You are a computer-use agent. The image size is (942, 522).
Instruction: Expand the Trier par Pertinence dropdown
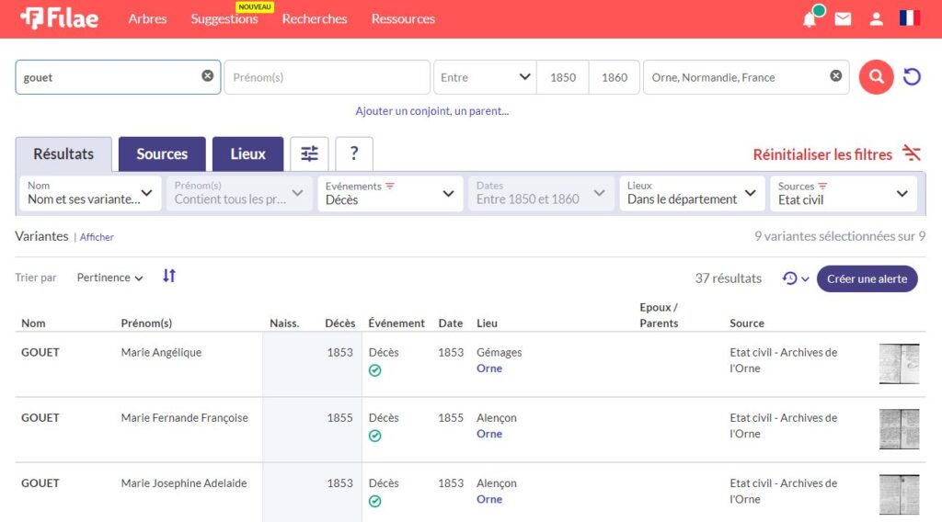tap(109, 278)
